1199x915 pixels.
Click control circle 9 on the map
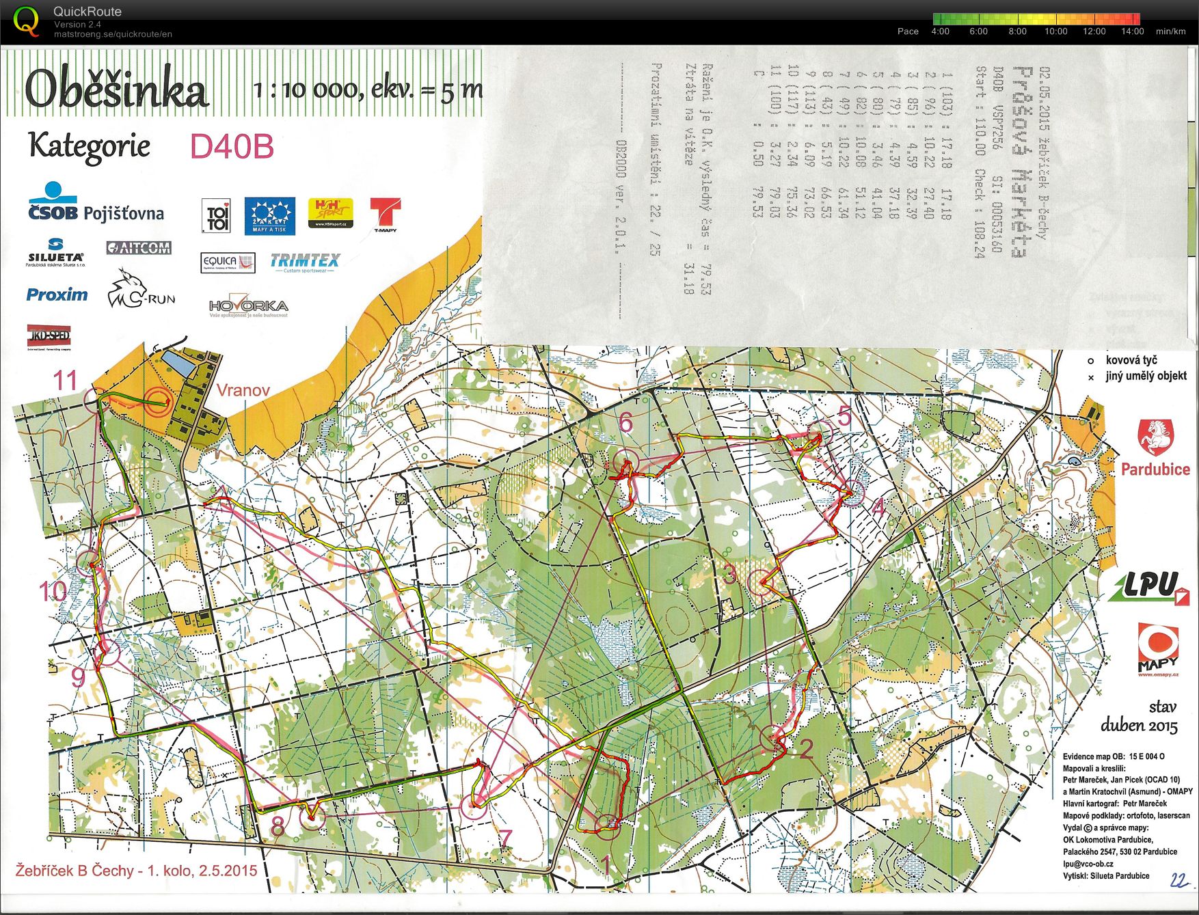(x=107, y=653)
